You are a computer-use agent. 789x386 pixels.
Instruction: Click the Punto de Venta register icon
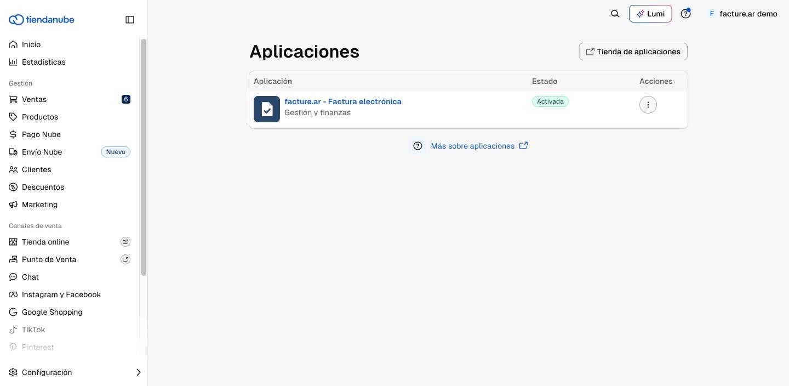tap(13, 259)
